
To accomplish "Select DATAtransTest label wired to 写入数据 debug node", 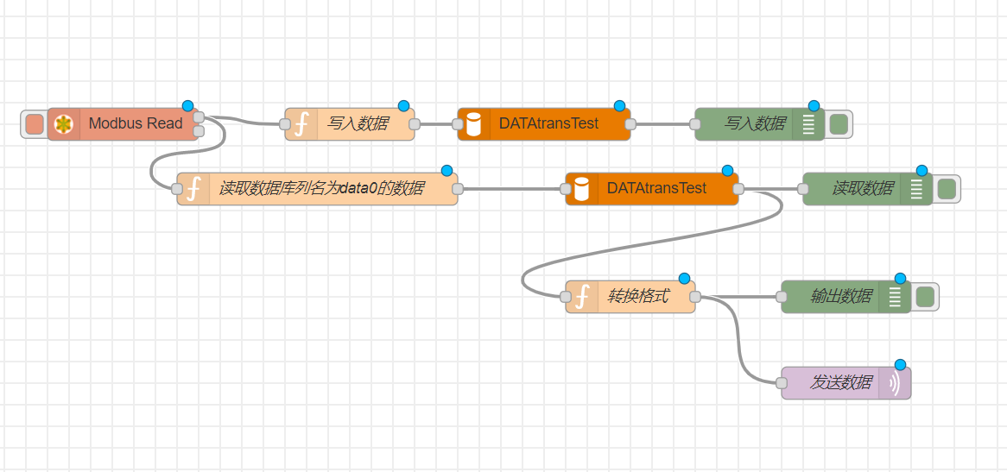I will (x=548, y=123).
